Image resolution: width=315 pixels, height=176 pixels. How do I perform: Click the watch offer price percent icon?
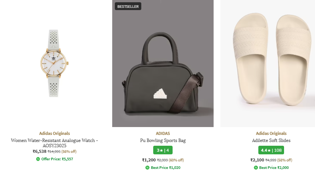pos(38,159)
